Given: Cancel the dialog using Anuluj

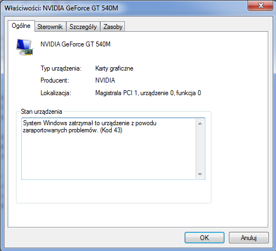Looking at the screenshot, I should [x=249, y=237].
